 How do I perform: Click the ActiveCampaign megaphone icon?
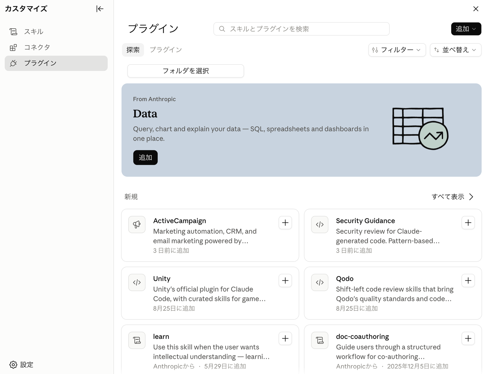(x=137, y=225)
